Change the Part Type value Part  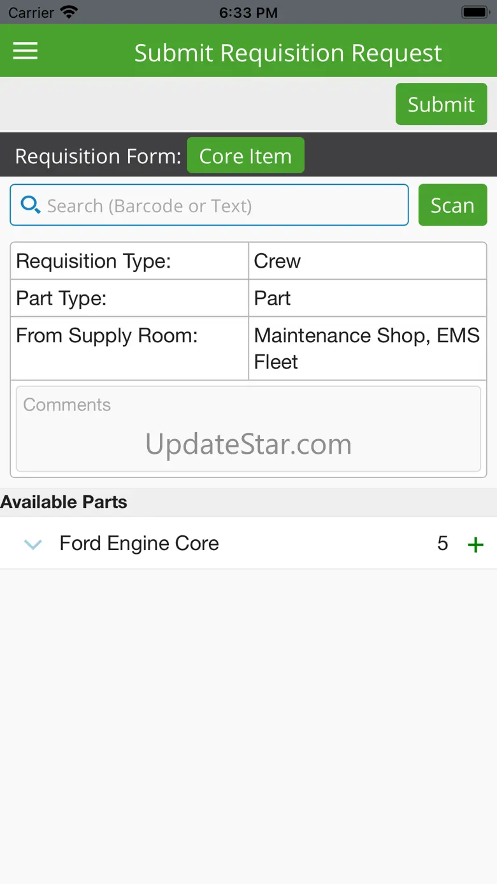tap(367, 298)
